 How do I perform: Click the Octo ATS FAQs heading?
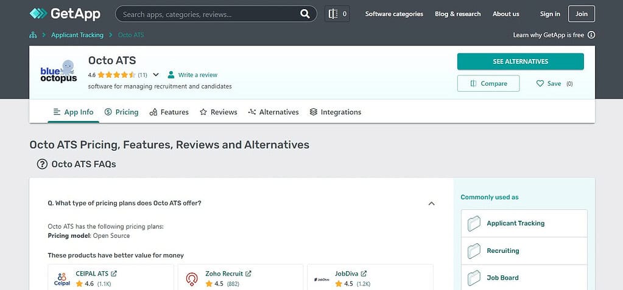[x=84, y=164]
